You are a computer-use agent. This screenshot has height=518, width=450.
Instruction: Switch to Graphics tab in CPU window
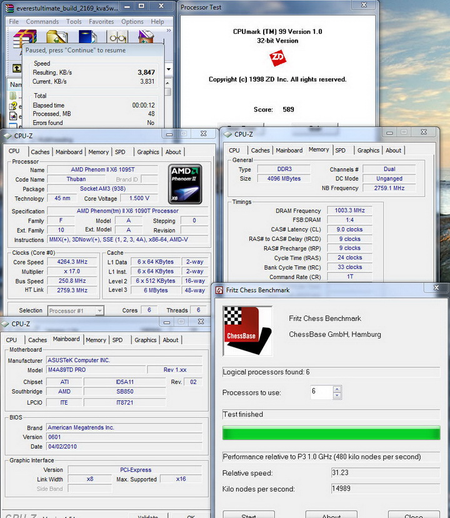pyautogui.click(x=148, y=152)
